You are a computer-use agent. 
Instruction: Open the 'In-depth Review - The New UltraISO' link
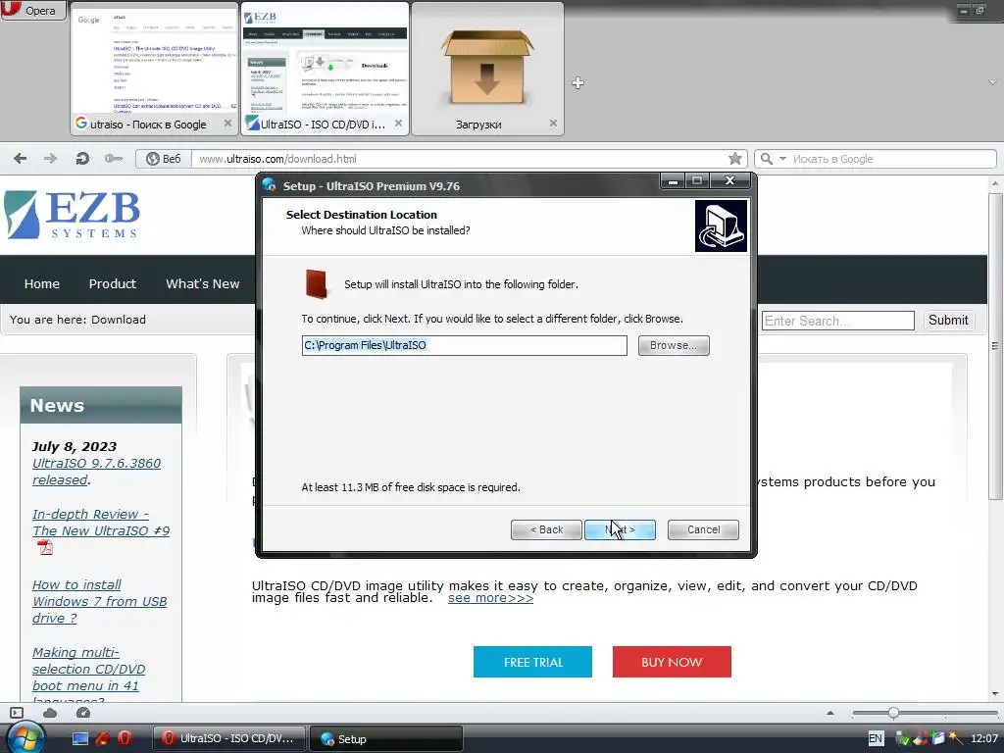pos(101,523)
